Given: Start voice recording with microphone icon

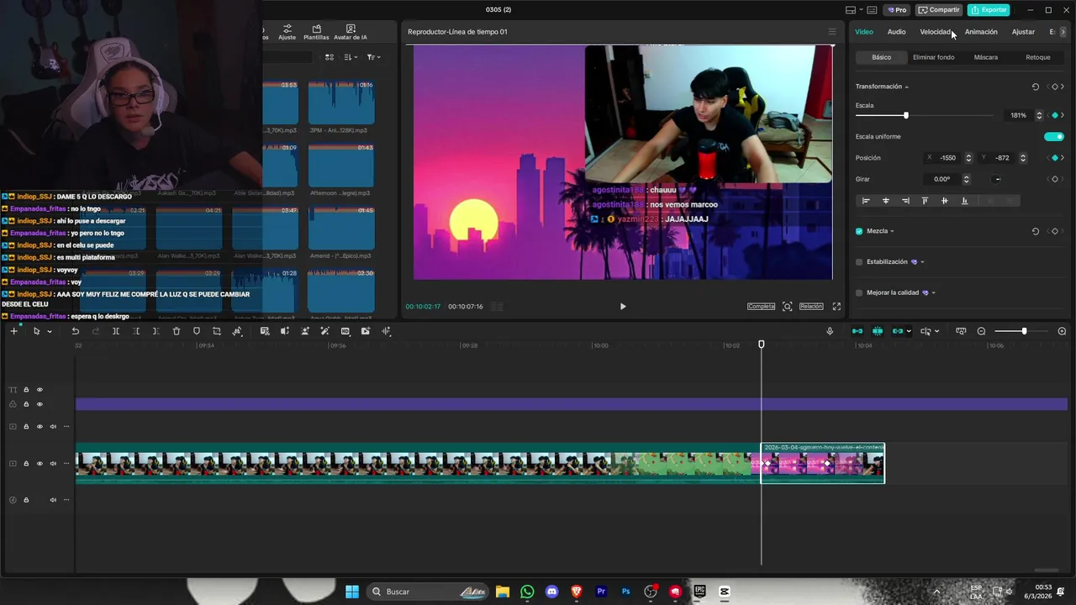Looking at the screenshot, I should (830, 331).
